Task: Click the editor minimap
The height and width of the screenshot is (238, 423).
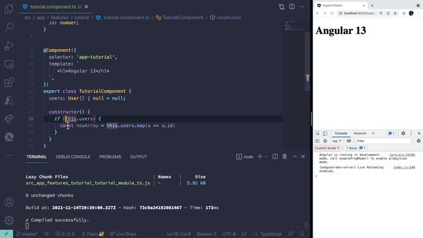Action: 294,26
